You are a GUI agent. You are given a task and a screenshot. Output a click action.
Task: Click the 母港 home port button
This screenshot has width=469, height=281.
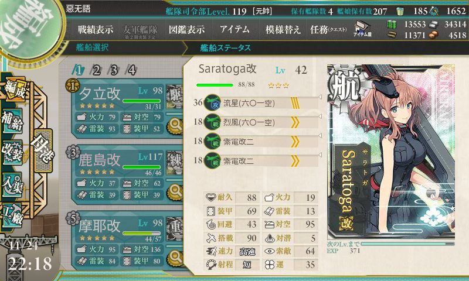[x=43, y=151]
